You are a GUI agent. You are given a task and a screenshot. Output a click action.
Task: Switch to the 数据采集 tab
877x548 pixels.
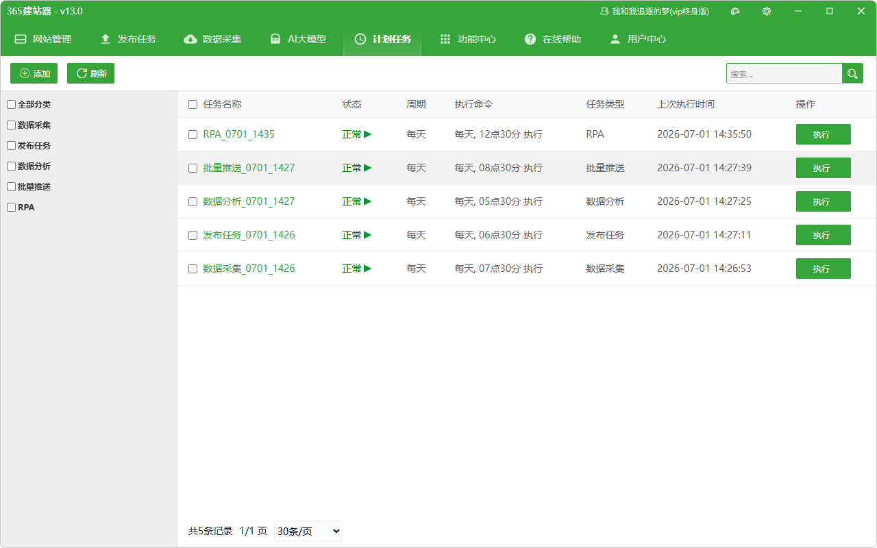coord(213,39)
